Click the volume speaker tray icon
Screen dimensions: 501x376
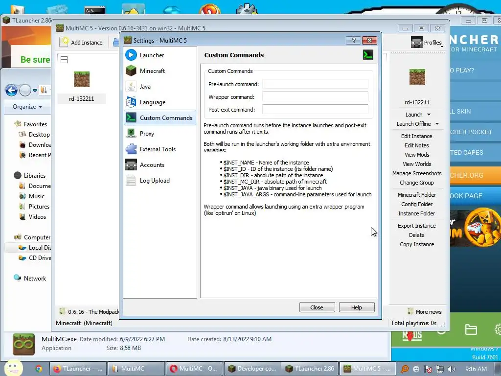tap(452, 369)
